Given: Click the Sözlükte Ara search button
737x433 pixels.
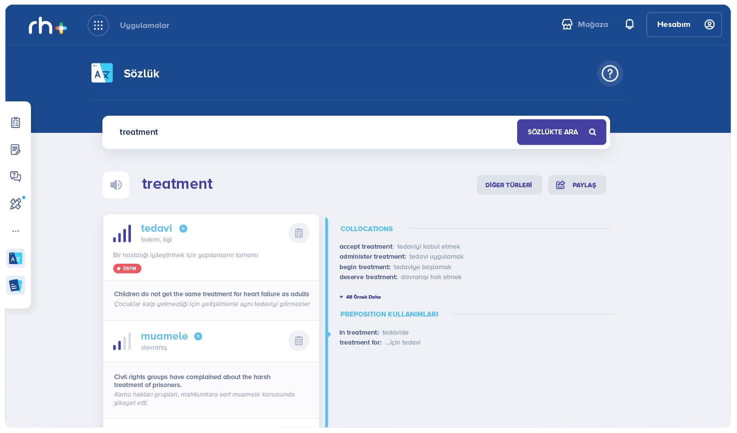Looking at the screenshot, I should pyautogui.click(x=561, y=132).
